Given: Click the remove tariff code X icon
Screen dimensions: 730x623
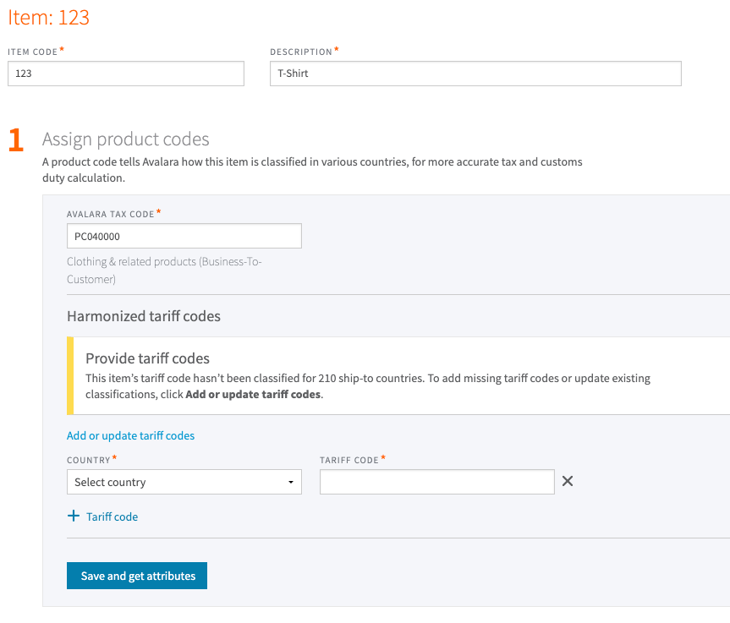Looking at the screenshot, I should (x=568, y=481).
